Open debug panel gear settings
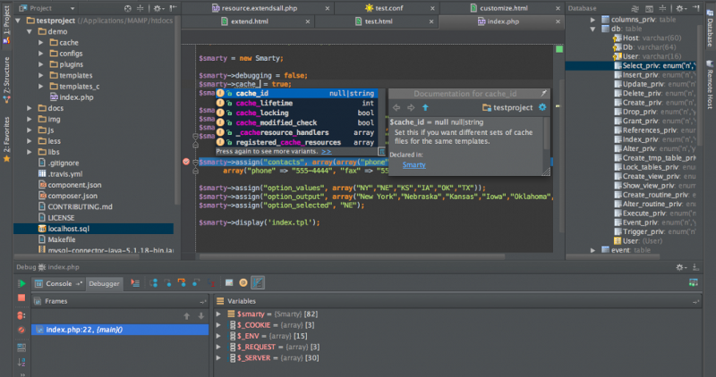The height and width of the screenshot is (377, 716). tap(680, 267)
